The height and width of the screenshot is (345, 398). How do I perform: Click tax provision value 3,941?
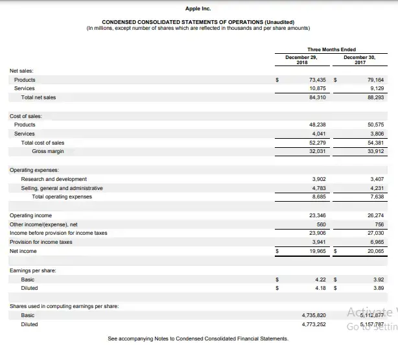[x=319, y=242]
